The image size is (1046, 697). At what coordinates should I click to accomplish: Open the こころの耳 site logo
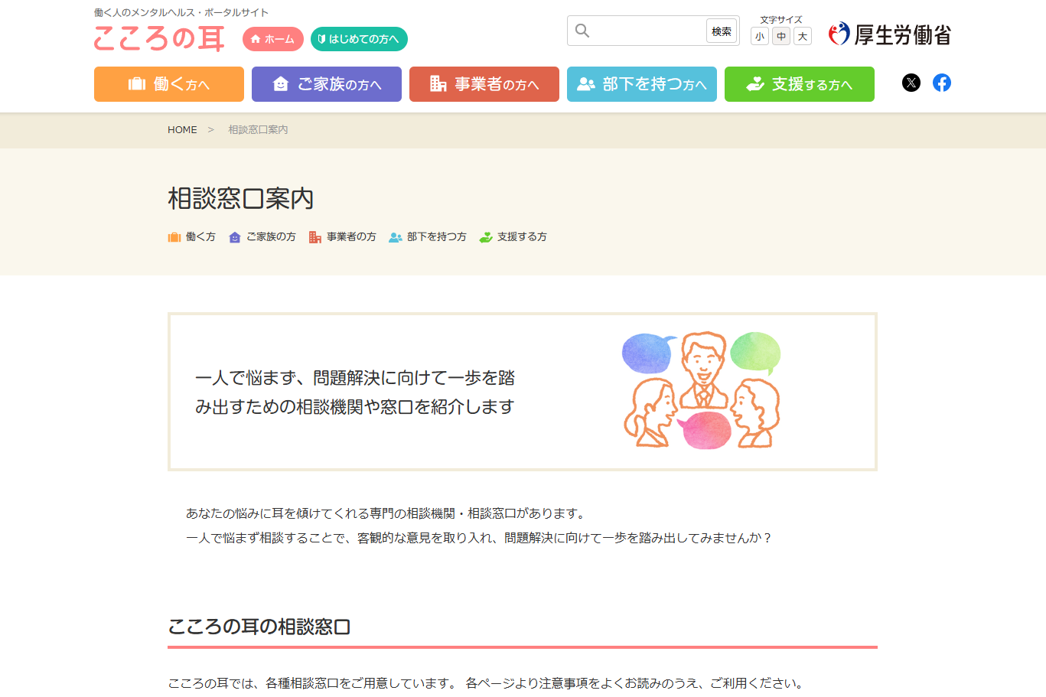158,38
